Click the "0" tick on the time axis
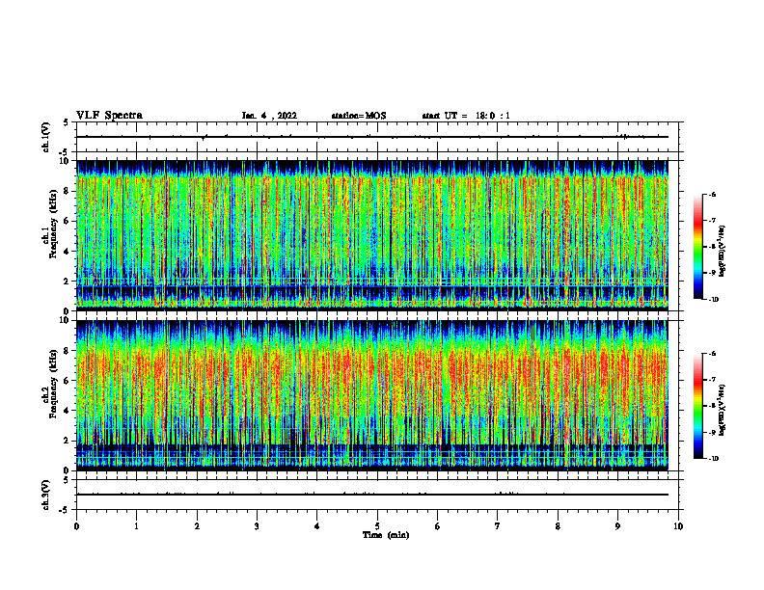The image size is (764, 590). [76, 526]
